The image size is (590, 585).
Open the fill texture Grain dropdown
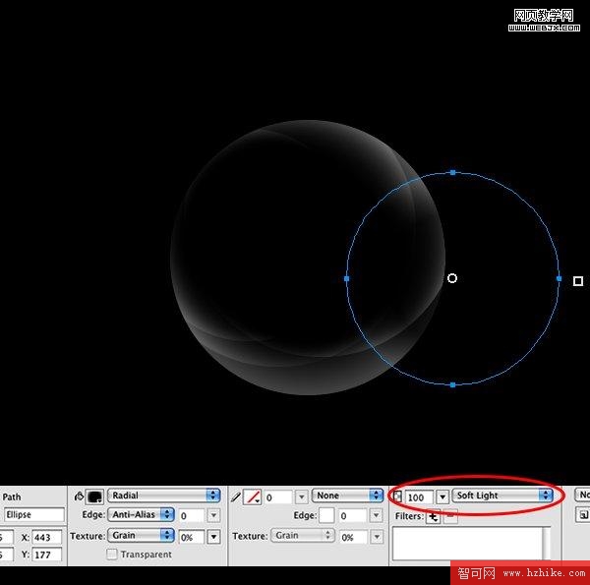click(x=141, y=536)
